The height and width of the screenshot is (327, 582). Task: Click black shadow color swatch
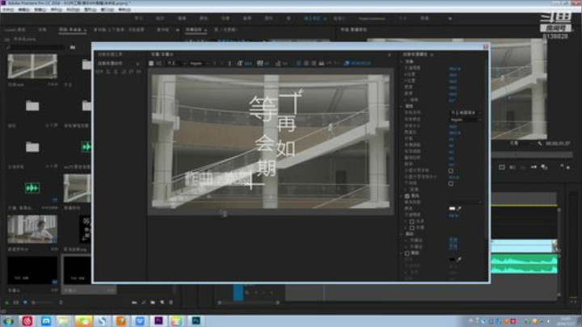[452, 259]
